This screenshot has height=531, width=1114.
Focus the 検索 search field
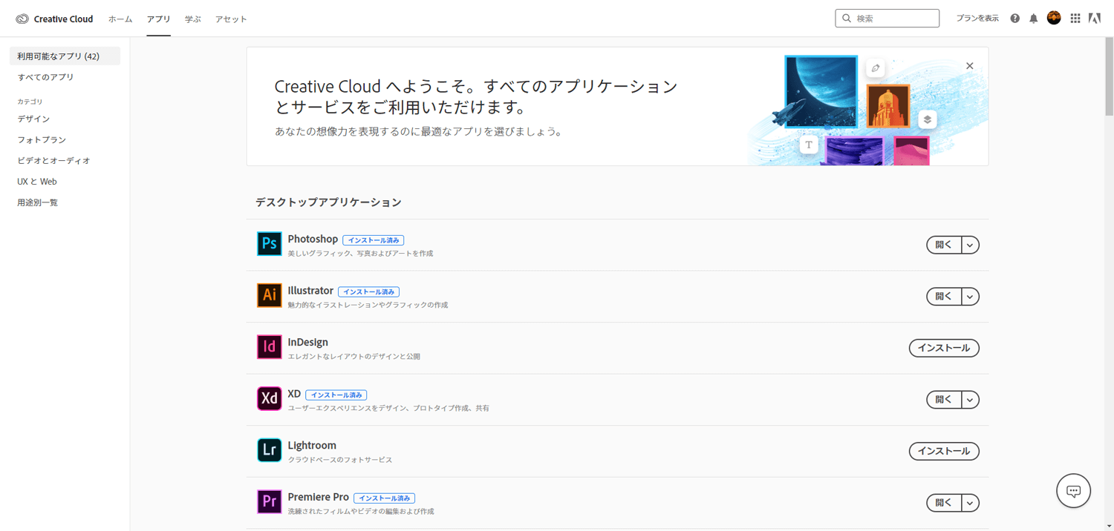[x=887, y=19]
